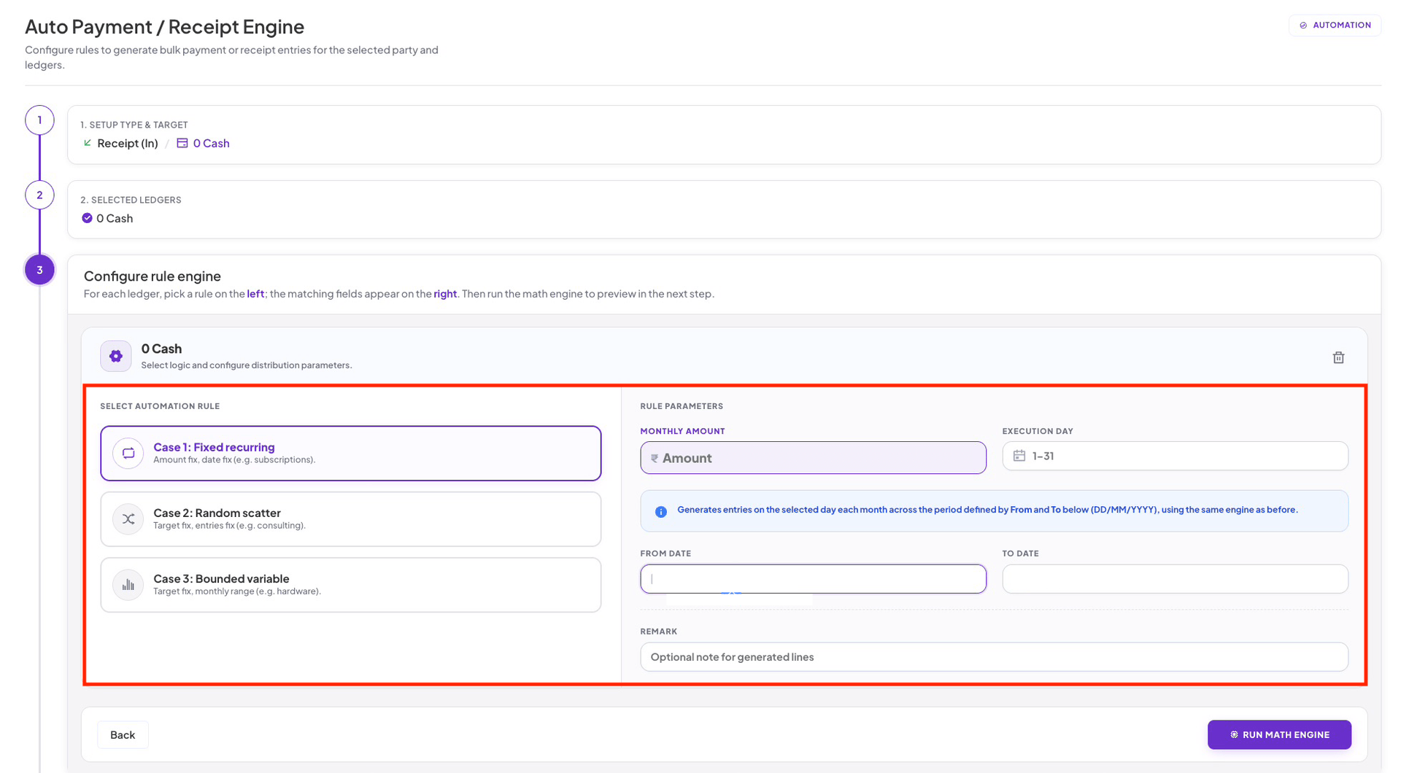Select Case 3: Bounded variable rule
The height and width of the screenshot is (773, 1401).
tap(351, 584)
